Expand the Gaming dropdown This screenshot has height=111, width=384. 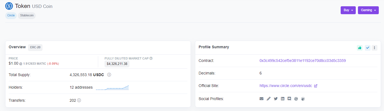click(368, 10)
